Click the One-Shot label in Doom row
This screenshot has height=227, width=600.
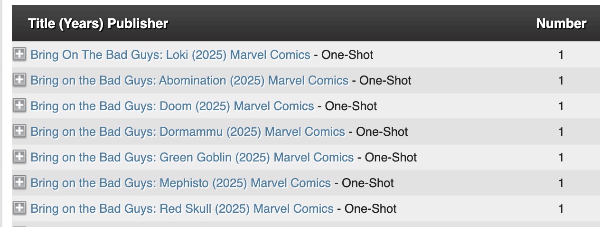click(351, 106)
